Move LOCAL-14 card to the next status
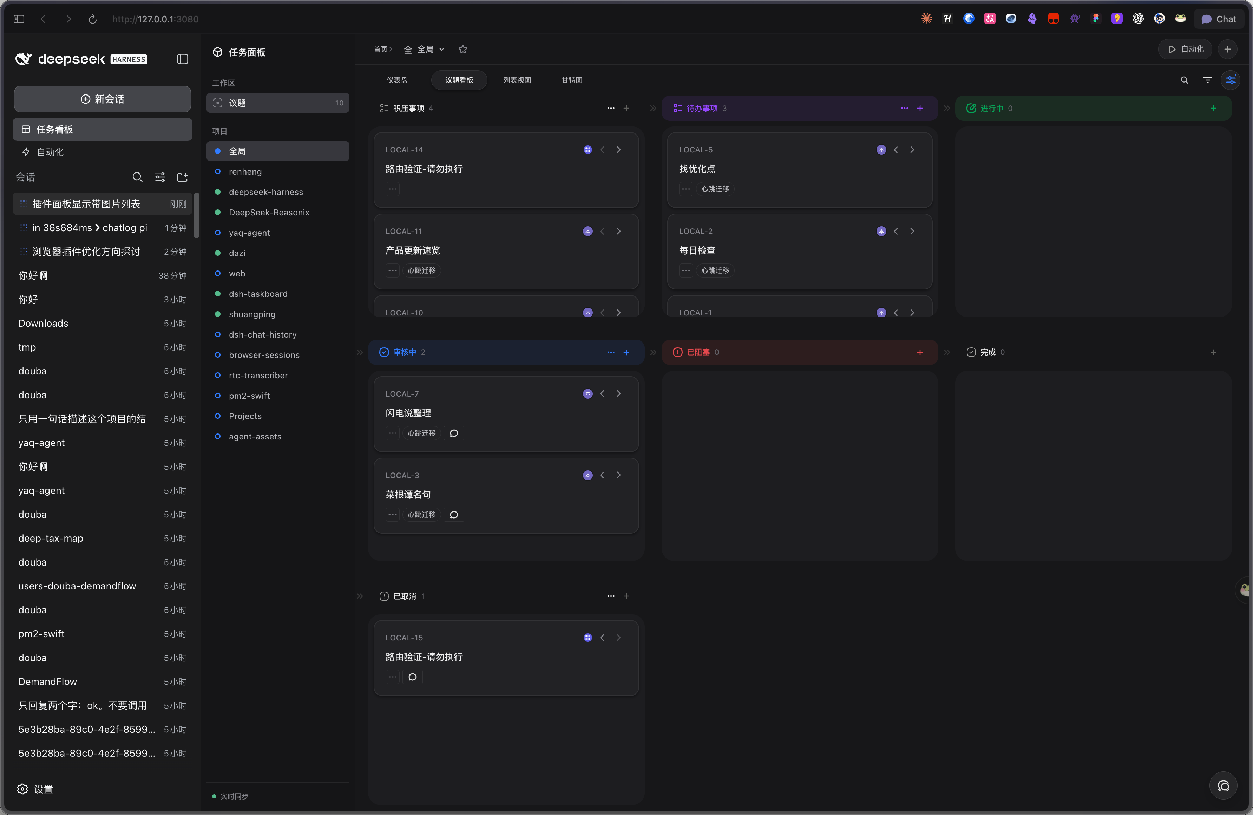 click(x=619, y=150)
